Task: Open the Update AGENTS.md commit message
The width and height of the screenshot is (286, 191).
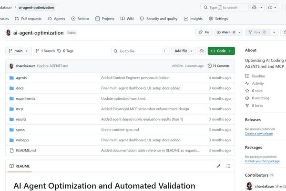Action: [x=52, y=66]
